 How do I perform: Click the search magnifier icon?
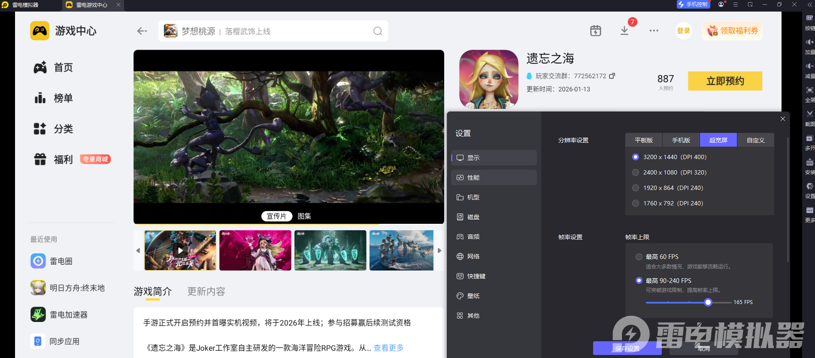[378, 31]
